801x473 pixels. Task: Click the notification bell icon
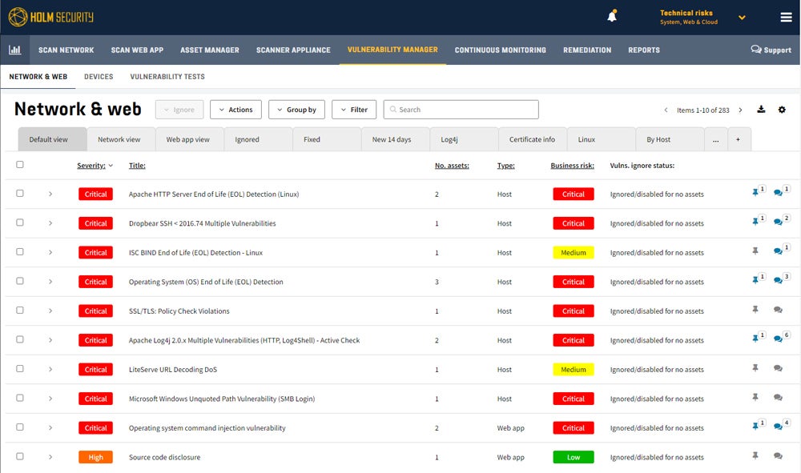612,17
